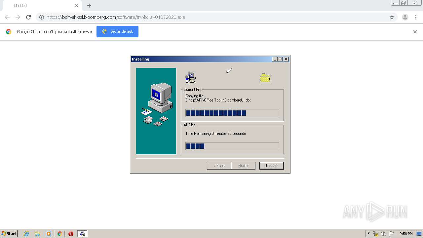The width and height of the screenshot is (423, 238).
Task: Switch to the installer taskbar item
Action: [82, 234]
